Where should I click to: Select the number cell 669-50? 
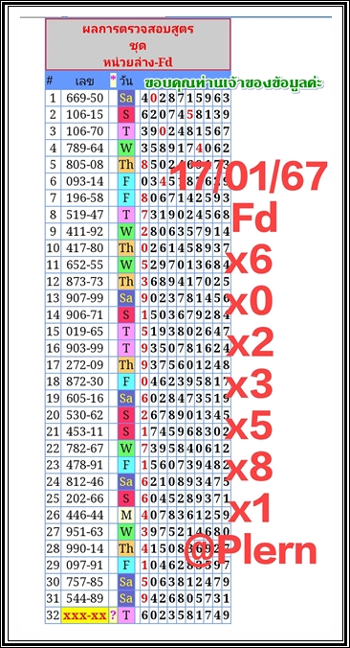tap(85, 99)
